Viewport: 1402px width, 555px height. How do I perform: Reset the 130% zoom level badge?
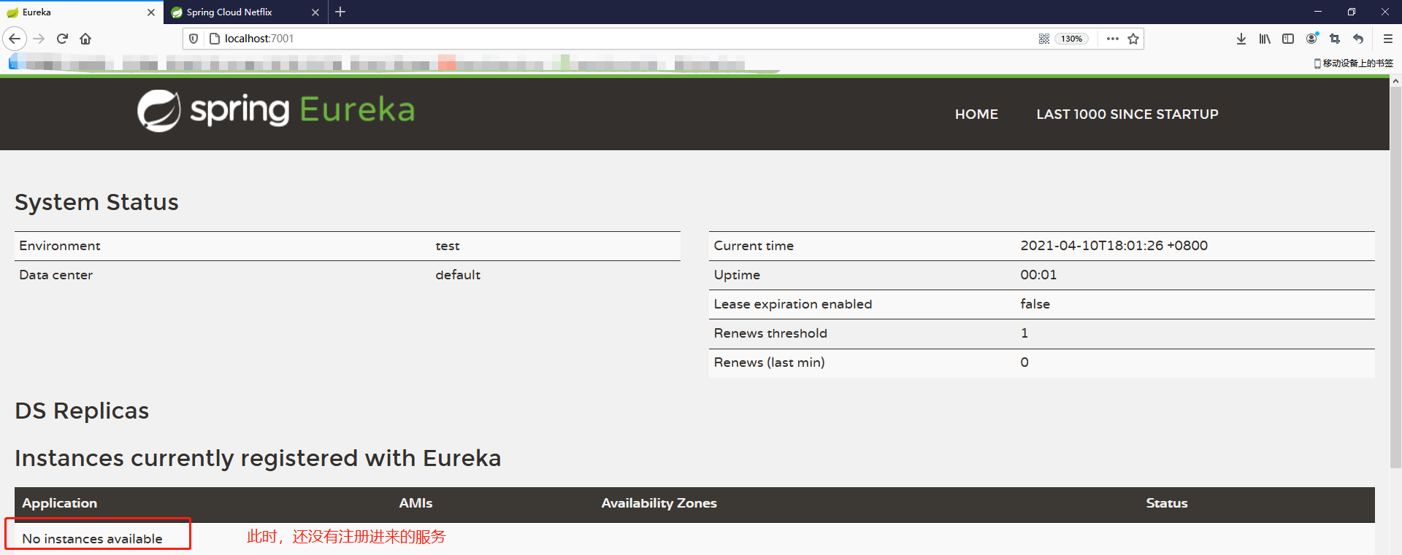tap(1071, 39)
